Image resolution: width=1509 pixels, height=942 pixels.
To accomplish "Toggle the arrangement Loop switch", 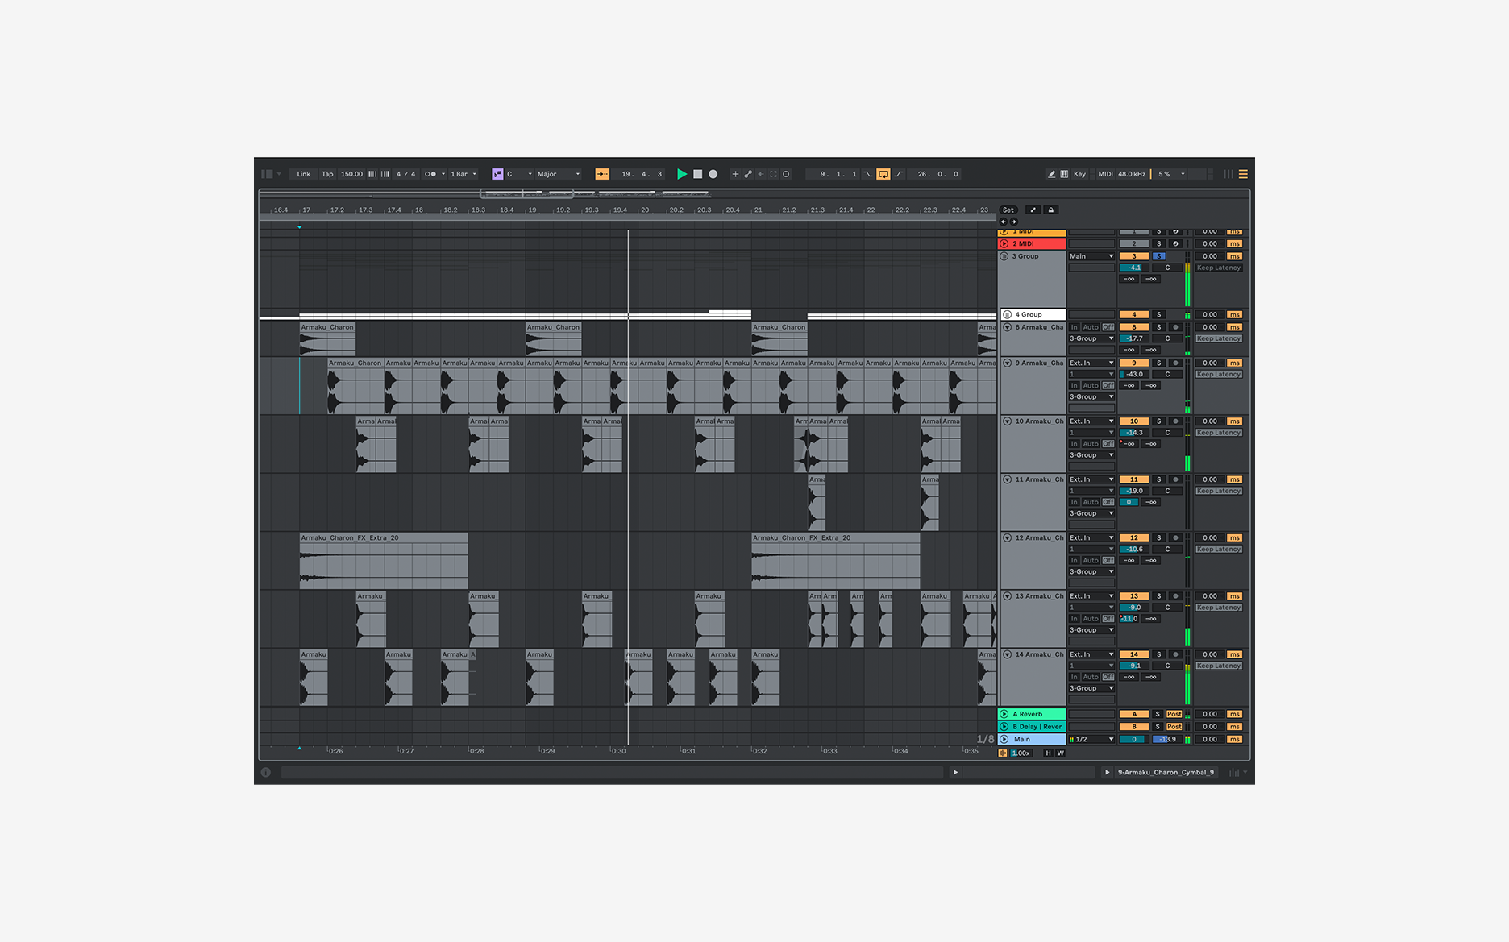I will coord(883,174).
